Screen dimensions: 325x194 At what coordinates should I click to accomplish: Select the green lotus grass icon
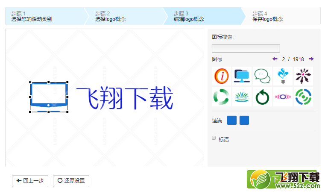tap(242, 97)
